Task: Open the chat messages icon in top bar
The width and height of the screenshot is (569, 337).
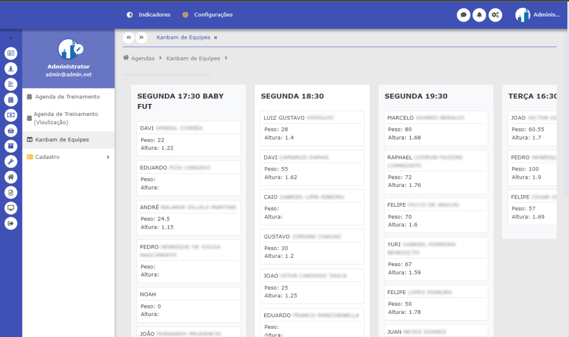Action: click(464, 14)
